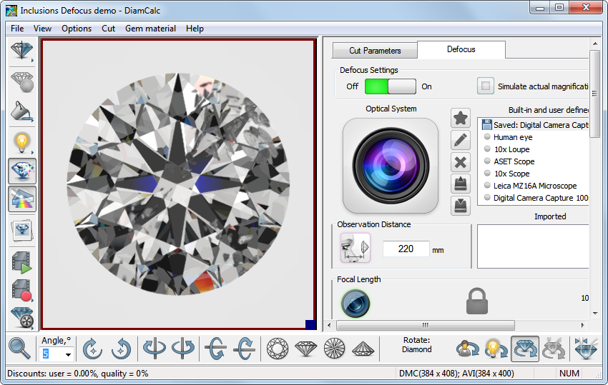Select the Human eye optical preset
This screenshot has width=608, height=385.
(x=514, y=137)
